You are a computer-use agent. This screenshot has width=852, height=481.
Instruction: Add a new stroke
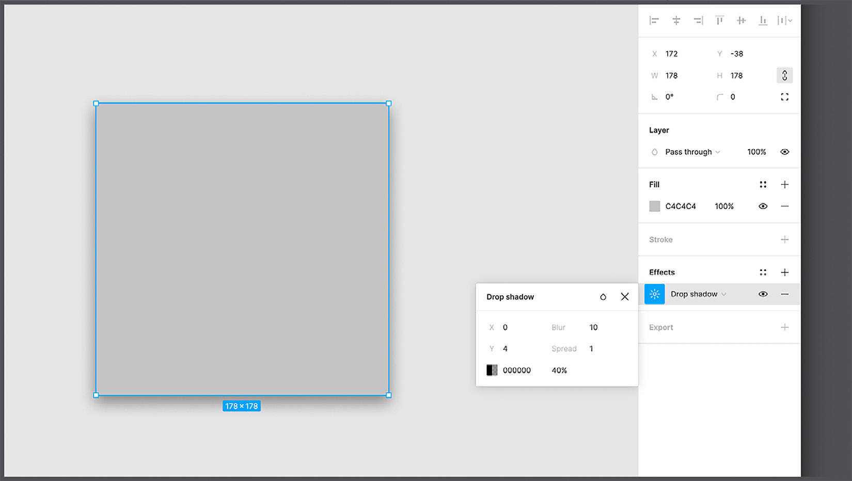tap(784, 239)
